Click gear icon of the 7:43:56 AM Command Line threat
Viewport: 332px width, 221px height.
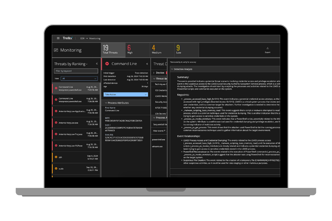(x=56, y=88)
